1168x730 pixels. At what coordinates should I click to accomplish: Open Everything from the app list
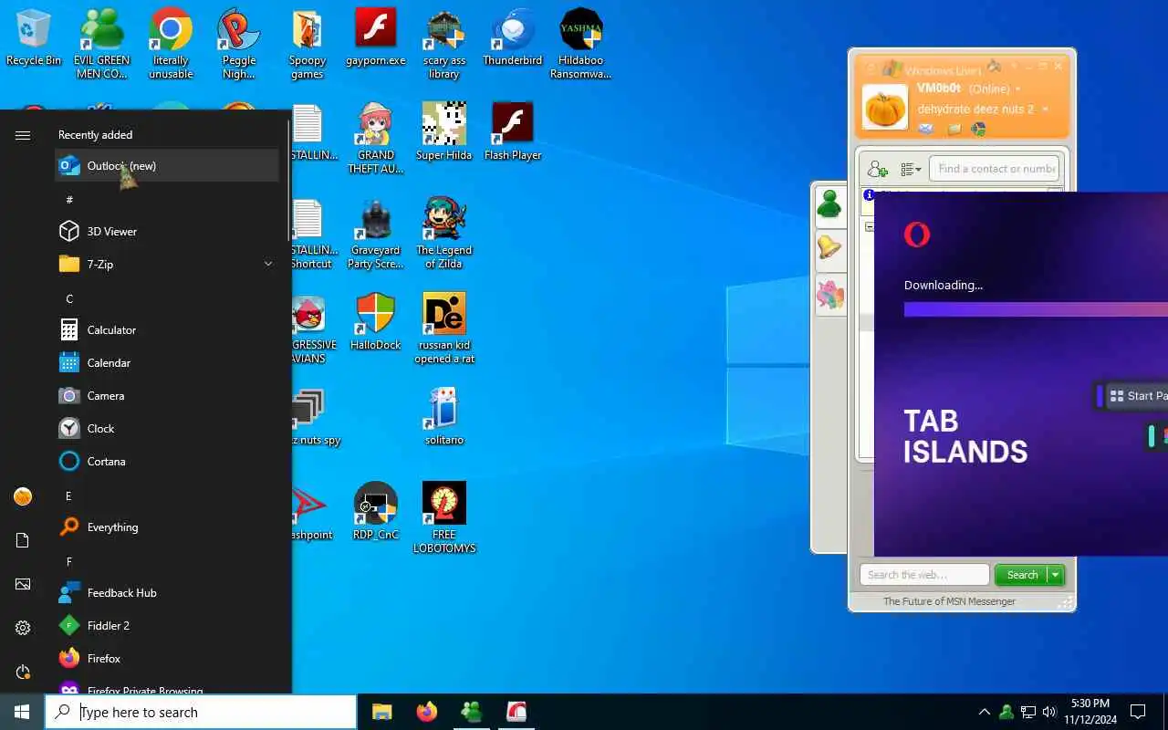pyautogui.click(x=167, y=527)
